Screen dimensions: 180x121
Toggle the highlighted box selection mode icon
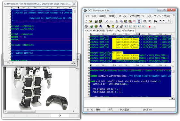point(139,21)
